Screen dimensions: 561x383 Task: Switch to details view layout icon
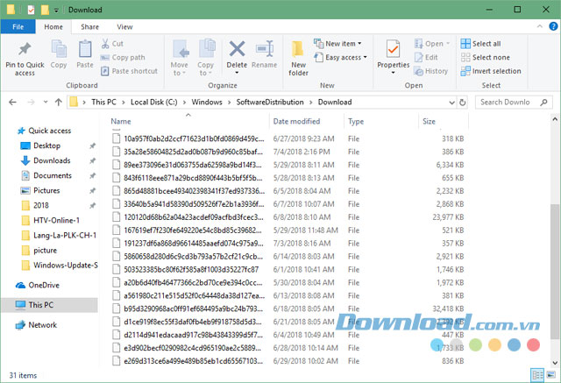pyautogui.click(x=537, y=375)
